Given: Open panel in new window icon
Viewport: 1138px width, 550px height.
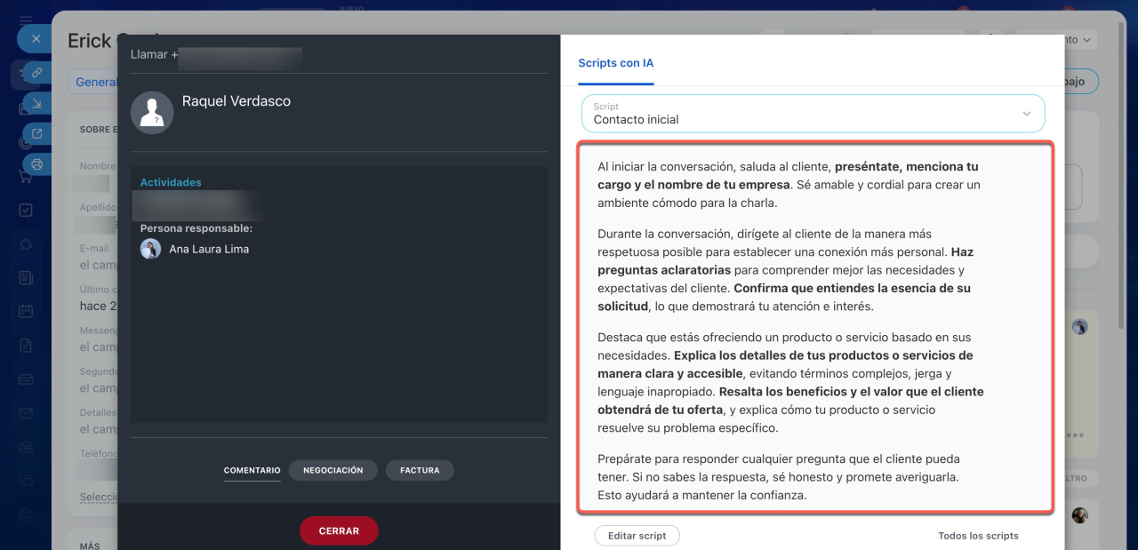Looking at the screenshot, I should pyautogui.click(x=36, y=134).
